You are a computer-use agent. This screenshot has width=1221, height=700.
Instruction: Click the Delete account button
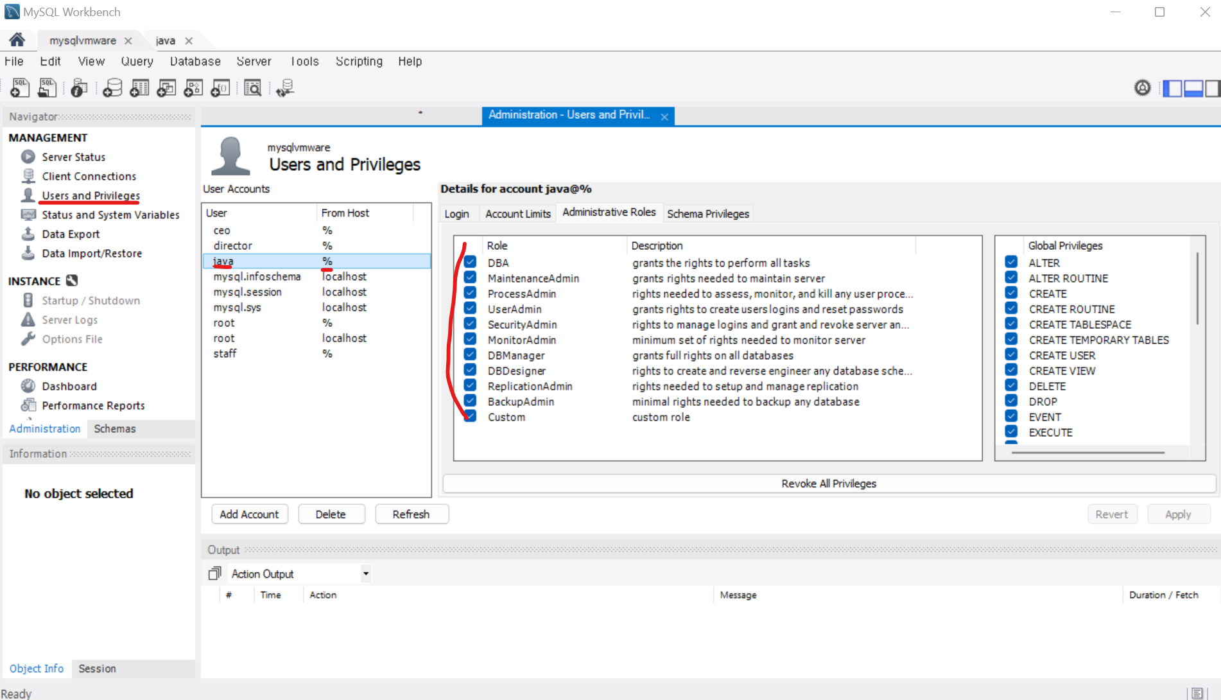[331, 514]
